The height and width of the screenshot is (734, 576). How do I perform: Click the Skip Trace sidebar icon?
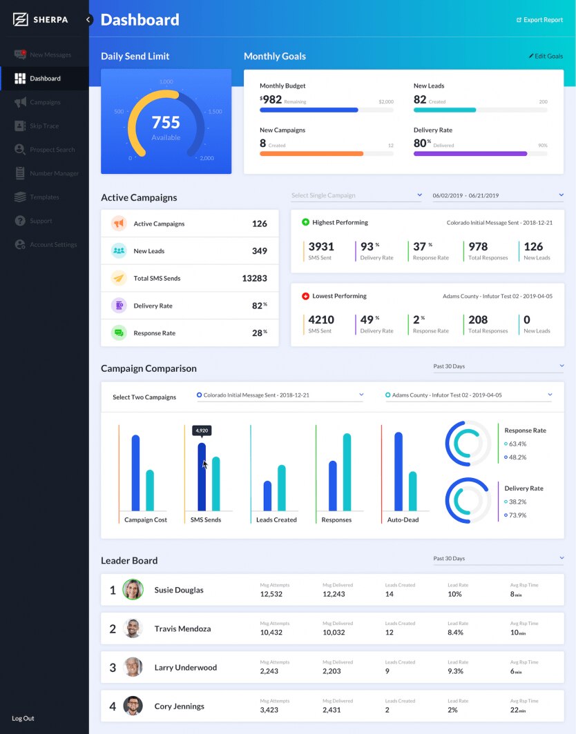20,126
